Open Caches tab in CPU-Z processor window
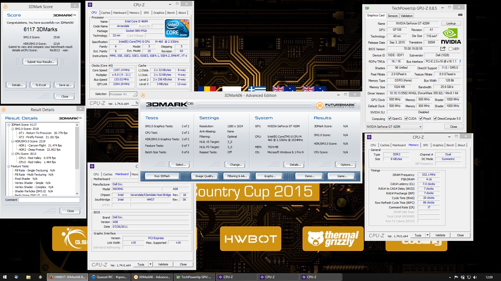The width and height of the screenshot is (501, 281). (x=105, y=13)
